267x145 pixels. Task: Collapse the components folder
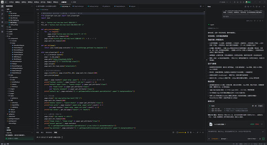coord(13,38)
